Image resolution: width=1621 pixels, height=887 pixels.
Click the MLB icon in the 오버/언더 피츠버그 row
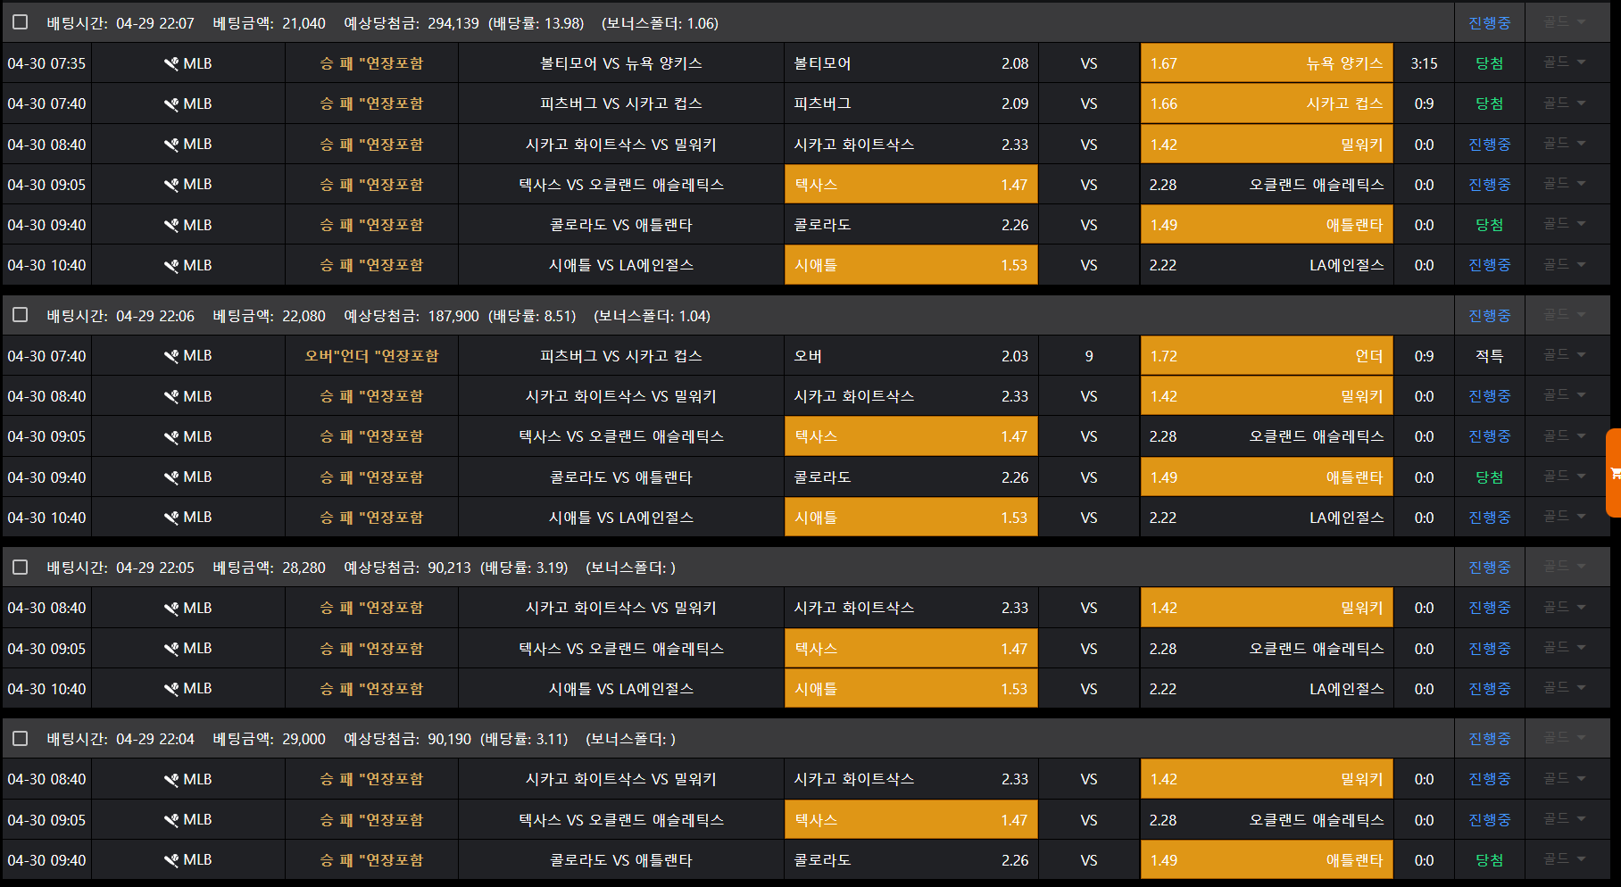point(171,356)
